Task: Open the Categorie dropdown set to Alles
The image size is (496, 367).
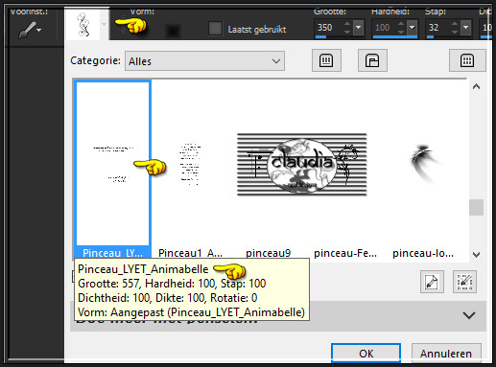Action: (x=204, y=60)
